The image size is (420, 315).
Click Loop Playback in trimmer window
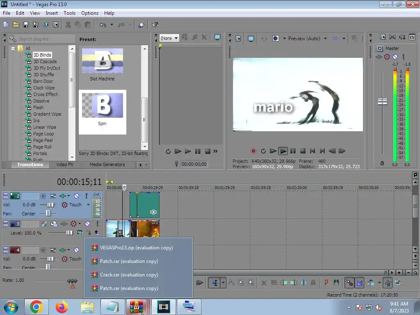click(168, 151)
